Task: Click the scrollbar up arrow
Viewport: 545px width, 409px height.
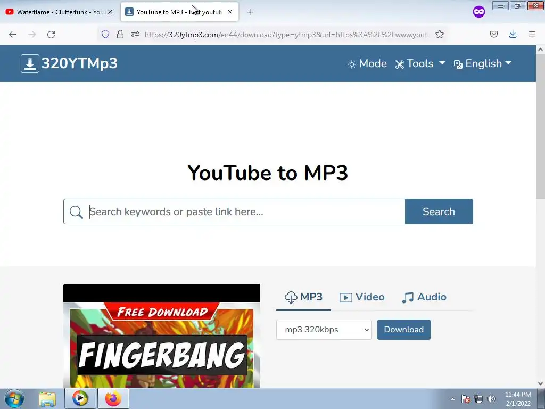Action: [540, 50]
